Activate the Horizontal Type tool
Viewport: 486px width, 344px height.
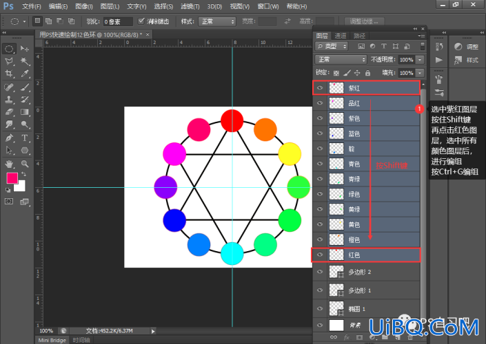pyautogui.click(x=25, y=138)
